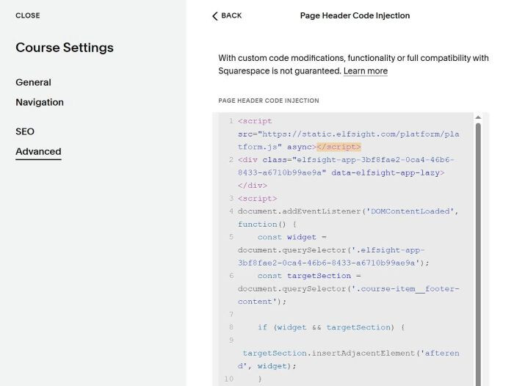Place cursor on line 3 <script> tag
The height and width of the screenshot is (386, 514).
257,199
